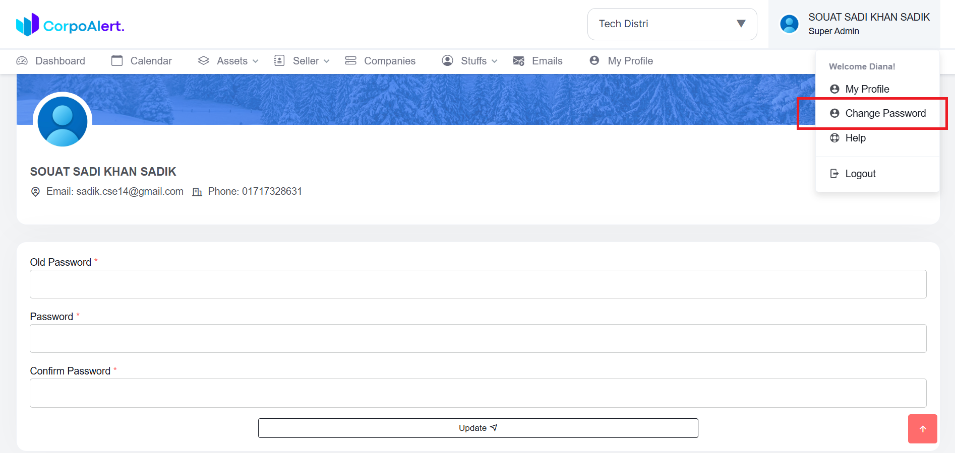This screenshot has height=453, width=955.
Task: Click the Companies icon in navbar
Action: (x=350, y=60)
